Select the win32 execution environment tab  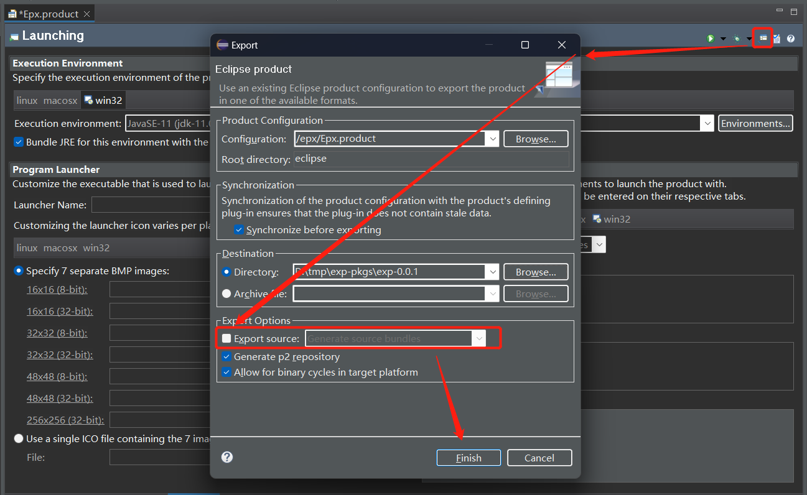point(103,100)
